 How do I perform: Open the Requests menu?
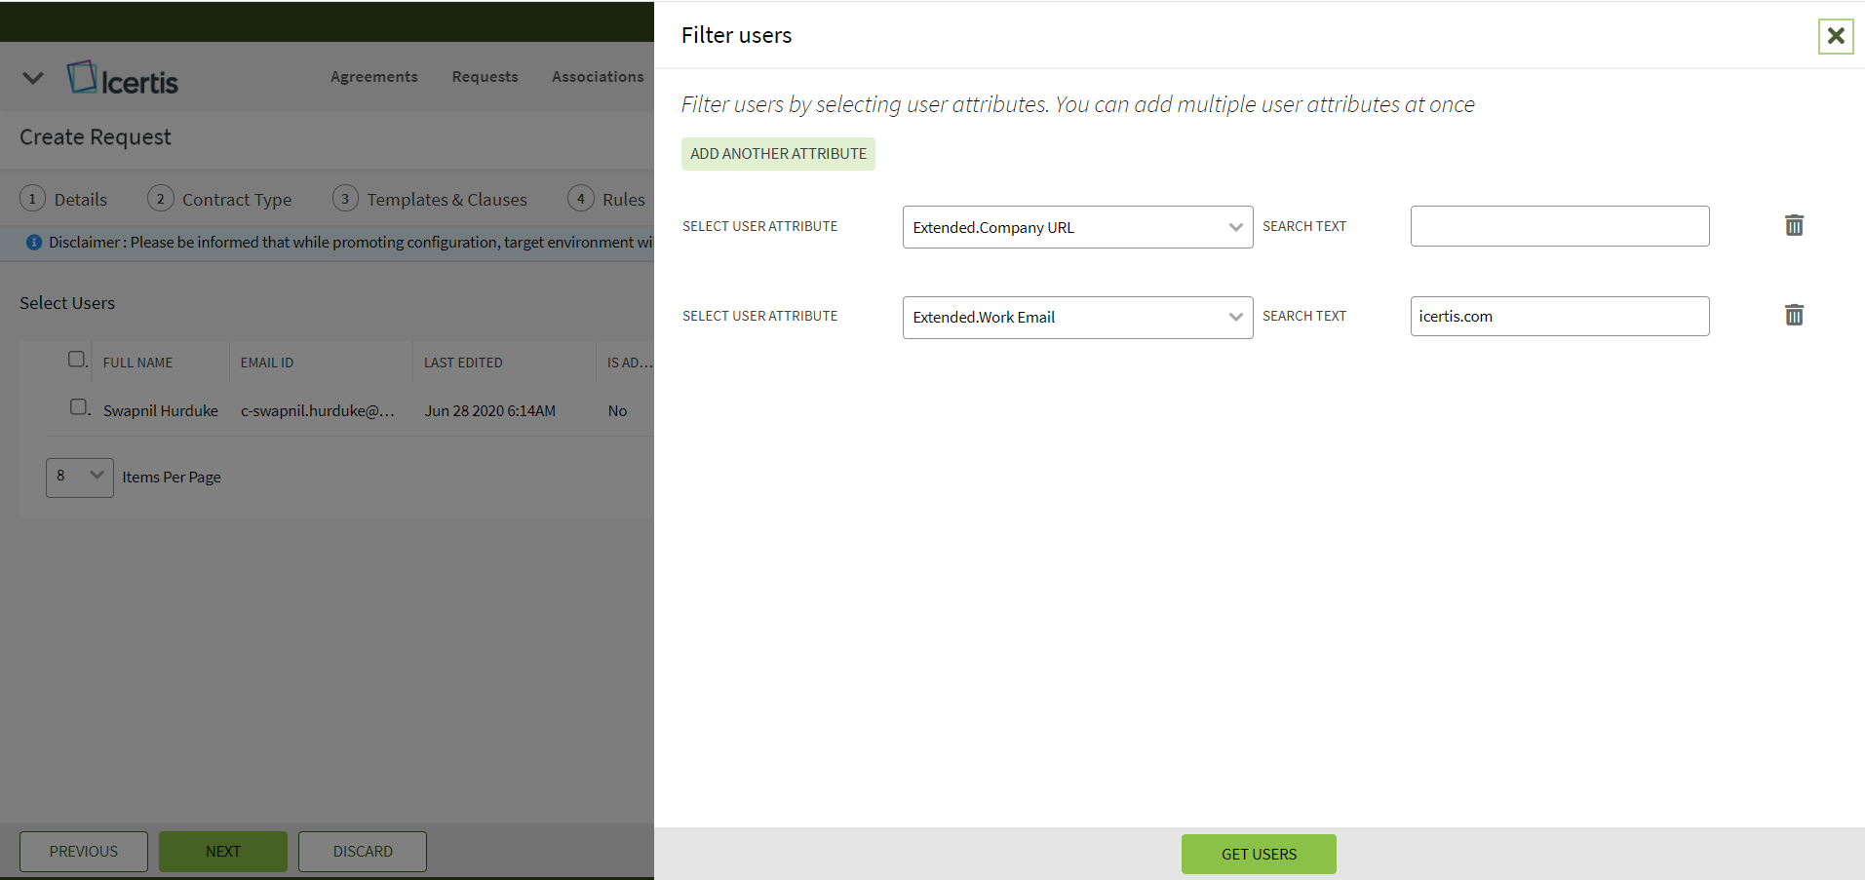click(485, 77)
